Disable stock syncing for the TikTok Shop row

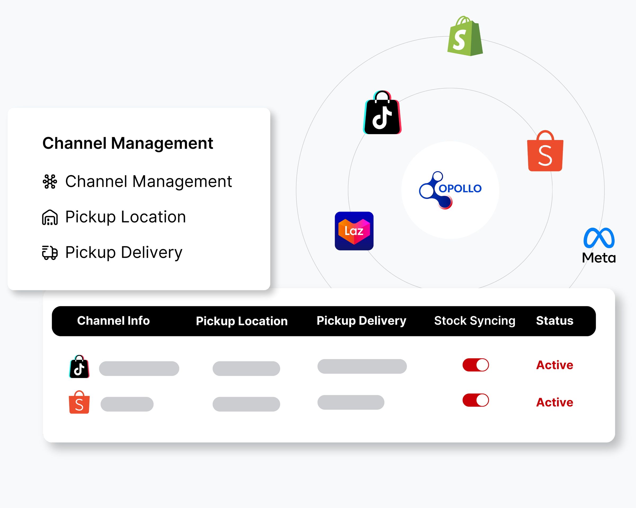tap(475, 364)
